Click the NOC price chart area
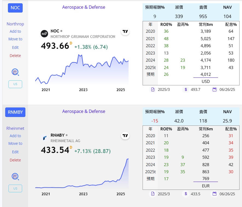Viewport: 242px width, 207px height. point(82,69)
